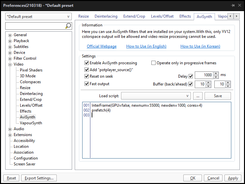245x184 pixels.
Task: Increase Buffer back value up arrow
Action: click(x=208, y=83)
